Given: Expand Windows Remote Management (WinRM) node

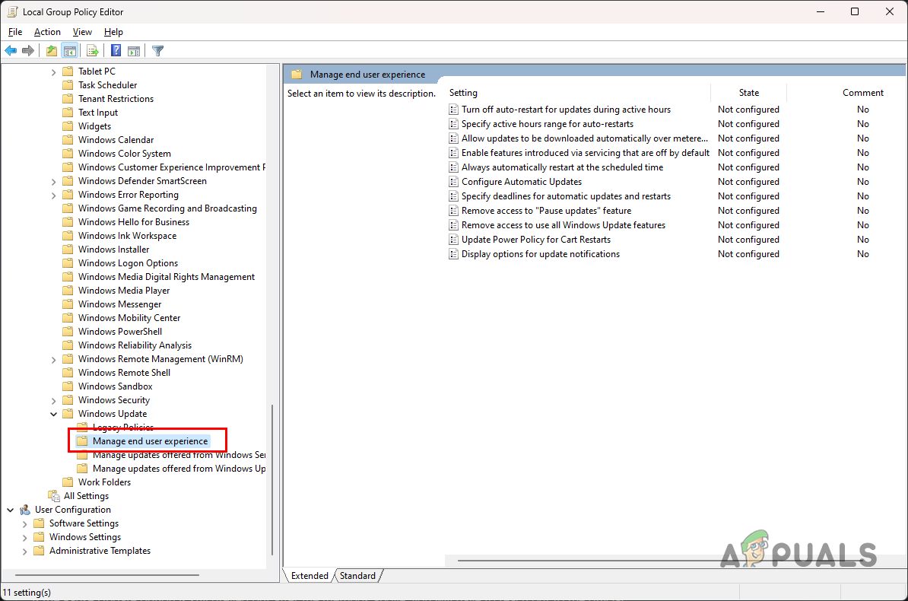Looking at the screenshot, I should pos(53,359).
